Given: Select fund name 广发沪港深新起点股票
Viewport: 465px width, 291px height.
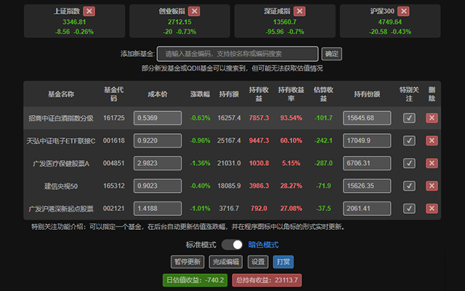Looking at the screenshot, I should click(61, 209).
